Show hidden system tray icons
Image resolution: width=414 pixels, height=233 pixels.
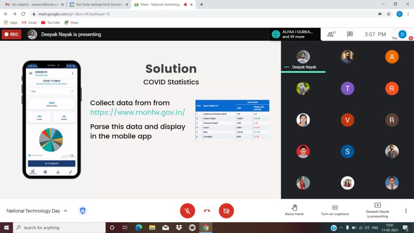click(340, 228)
